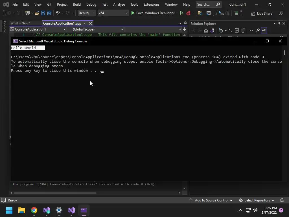Image resolution: width=289 pixels, height=217 pixels.
Task: Pin the Solution Explorer panel
Action: coord(279,23)
